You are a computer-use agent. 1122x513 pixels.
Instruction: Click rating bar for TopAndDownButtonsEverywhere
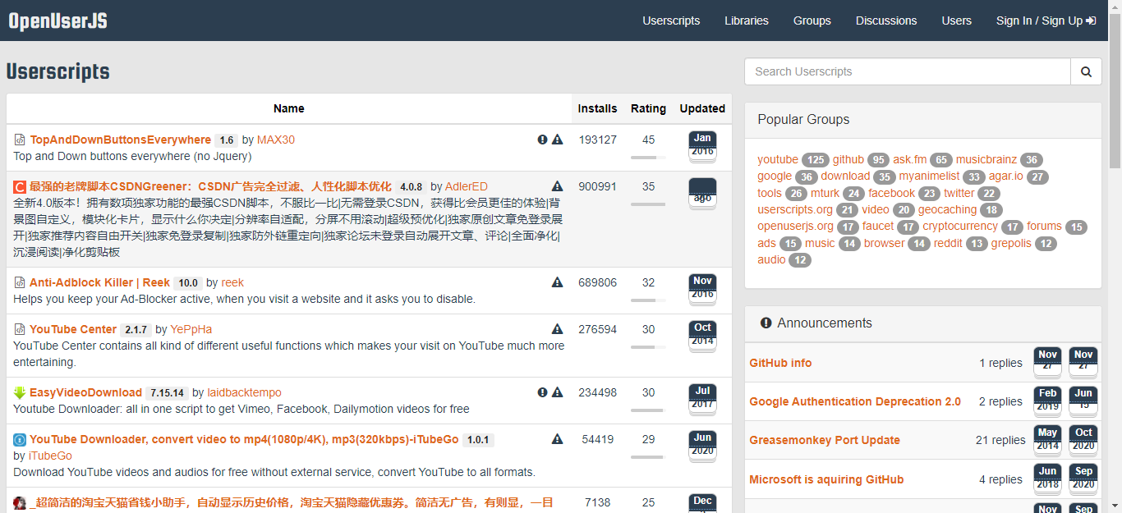tap(648, 157)
